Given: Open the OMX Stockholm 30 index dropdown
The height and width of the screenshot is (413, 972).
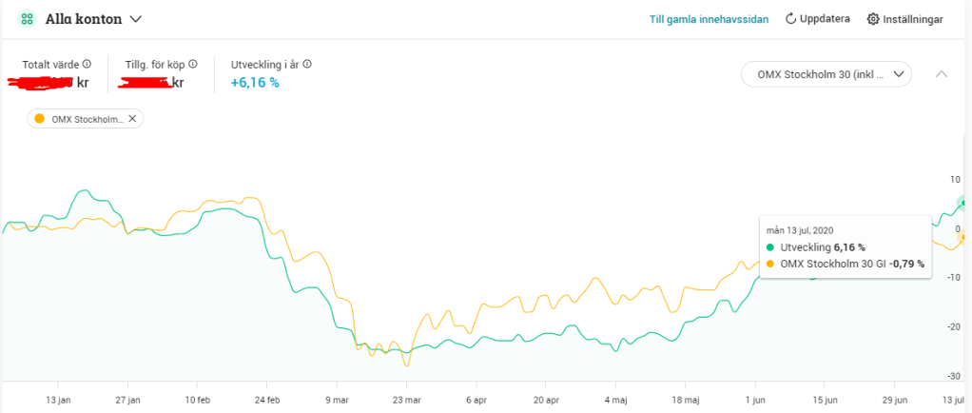Looking at the screenshot, I should pos(826,73).
